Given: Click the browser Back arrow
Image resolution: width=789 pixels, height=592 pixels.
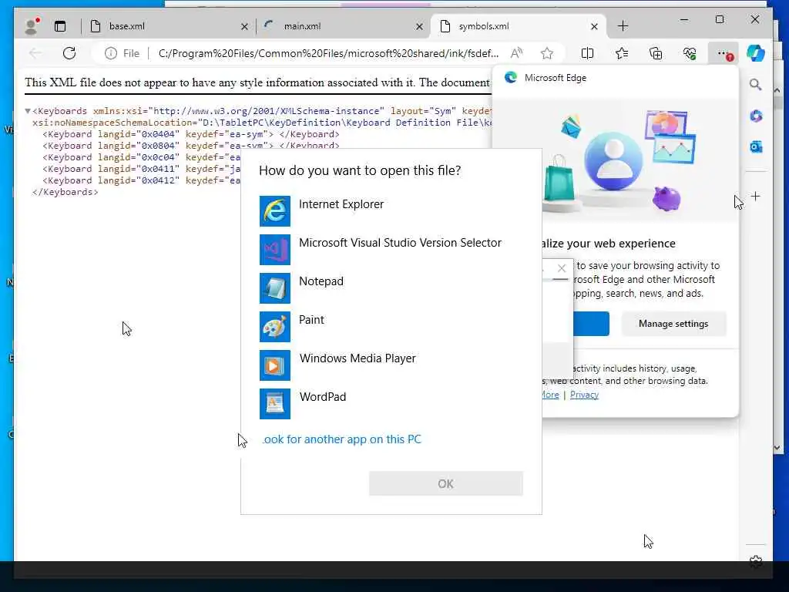Looking at the screenshot, I should pyautogui.click(x=35, y=53).
